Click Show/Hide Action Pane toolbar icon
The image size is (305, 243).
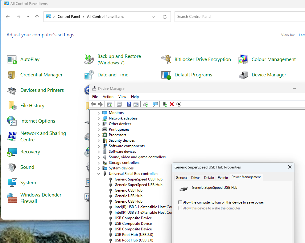pos(136,104)
